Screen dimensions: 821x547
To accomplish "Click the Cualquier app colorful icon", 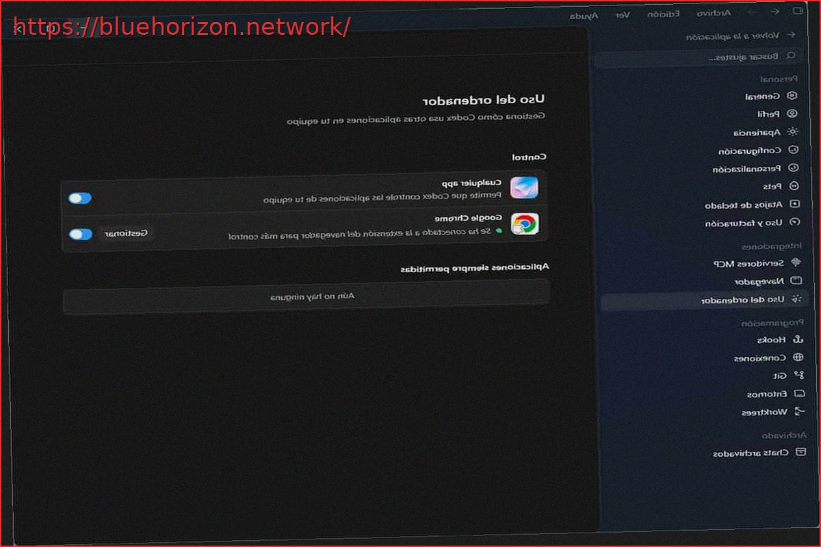I will [525, 188].
